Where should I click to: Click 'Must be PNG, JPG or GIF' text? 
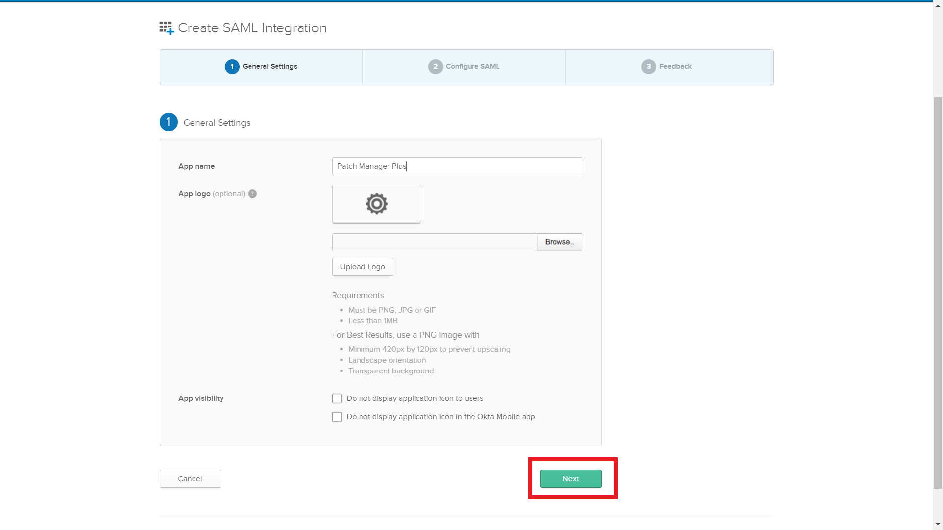392,310
